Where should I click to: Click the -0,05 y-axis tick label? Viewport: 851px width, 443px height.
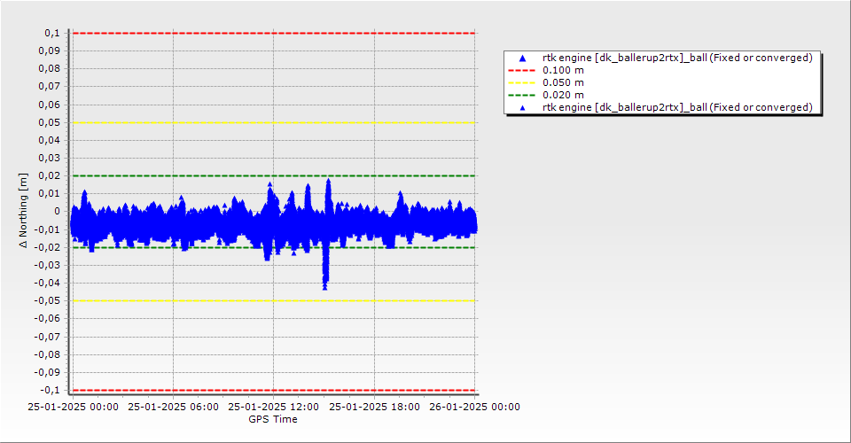pyautogui.click(x=47, y=301)
